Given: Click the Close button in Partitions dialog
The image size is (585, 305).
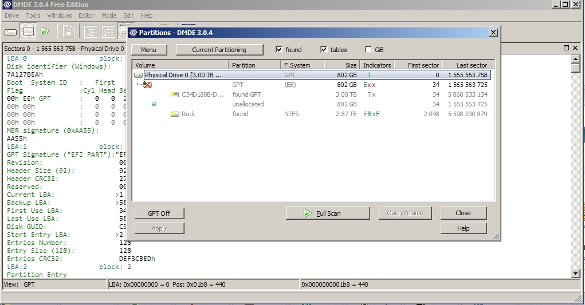Looking at the screenshot, I should tap(463, 213).
